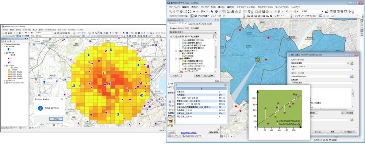The image size is (365, 144).
Task: Select the Zoom In tool in right ArcMap toolbar
Action: [170, 11]
